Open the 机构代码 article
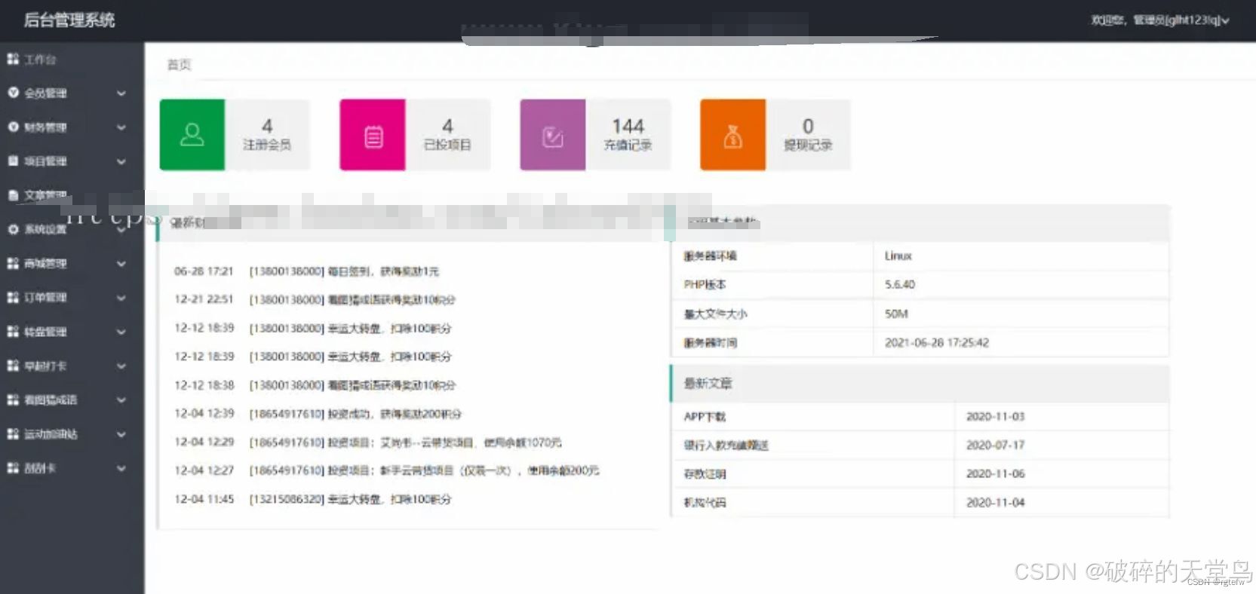This screenshot has width=1256, height=594. coord(705,502)
